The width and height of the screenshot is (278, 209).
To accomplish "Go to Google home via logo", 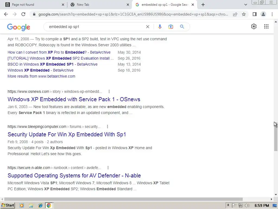I will tap(19, 27).
